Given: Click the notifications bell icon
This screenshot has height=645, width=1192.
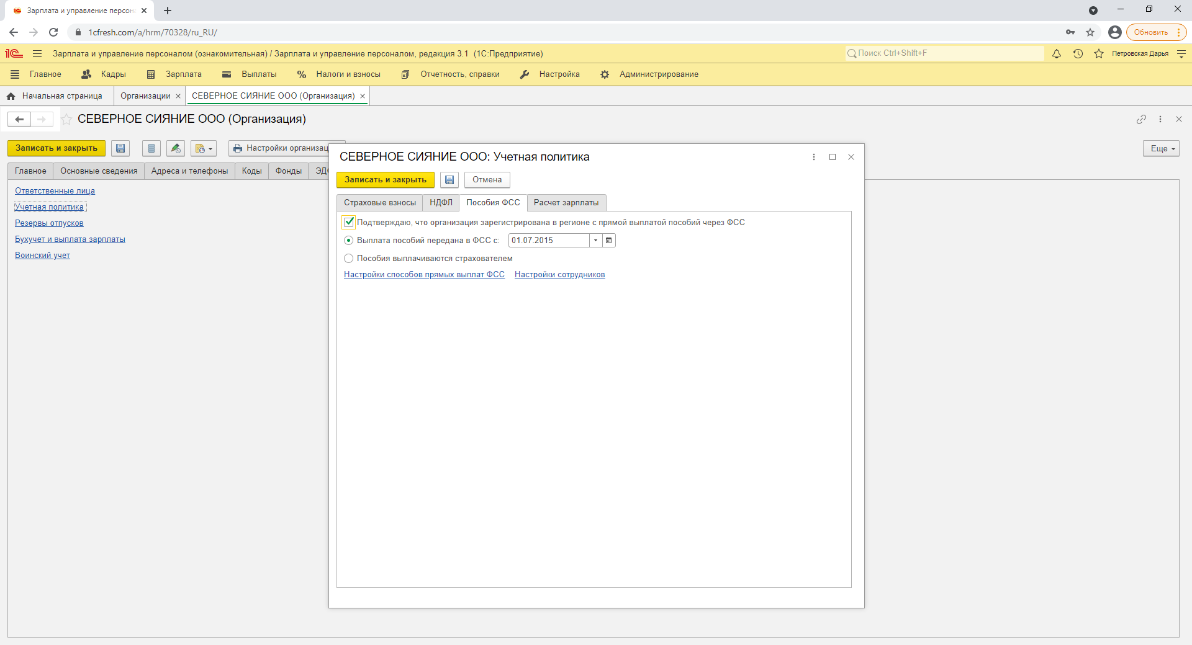Looking at the screenshot, I should [x=1057, y=54].
